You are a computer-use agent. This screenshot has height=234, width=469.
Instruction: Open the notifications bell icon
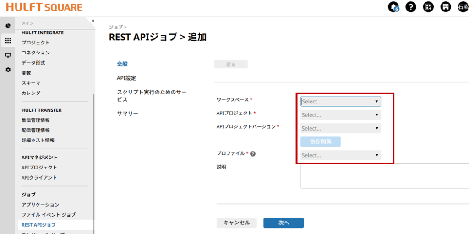pos(393,7)
